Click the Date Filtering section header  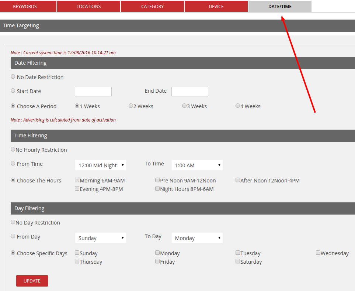click(x=183, y=63)
